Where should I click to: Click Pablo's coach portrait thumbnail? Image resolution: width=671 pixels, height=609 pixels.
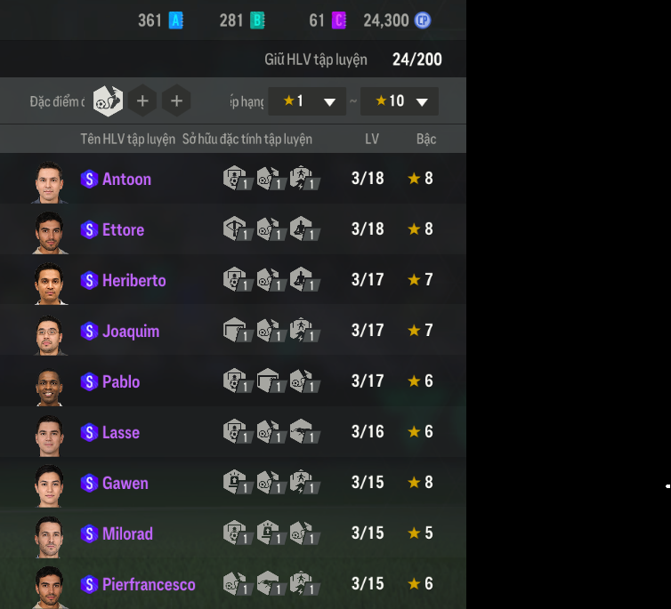pos(49,387)
